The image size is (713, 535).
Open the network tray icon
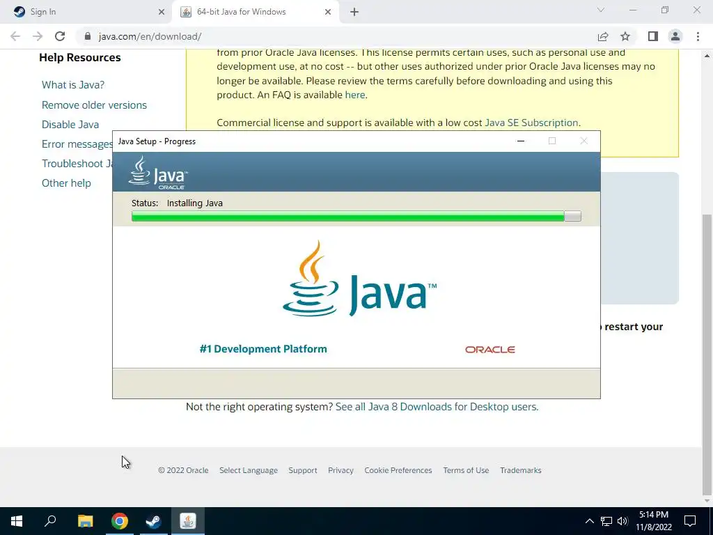[606, 521]
